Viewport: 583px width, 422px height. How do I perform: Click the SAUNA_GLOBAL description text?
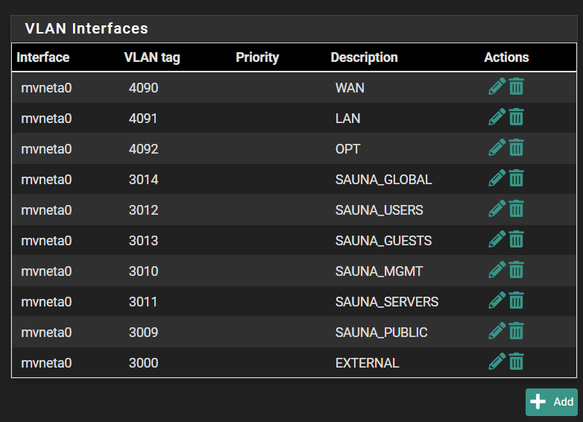[383, 180]
